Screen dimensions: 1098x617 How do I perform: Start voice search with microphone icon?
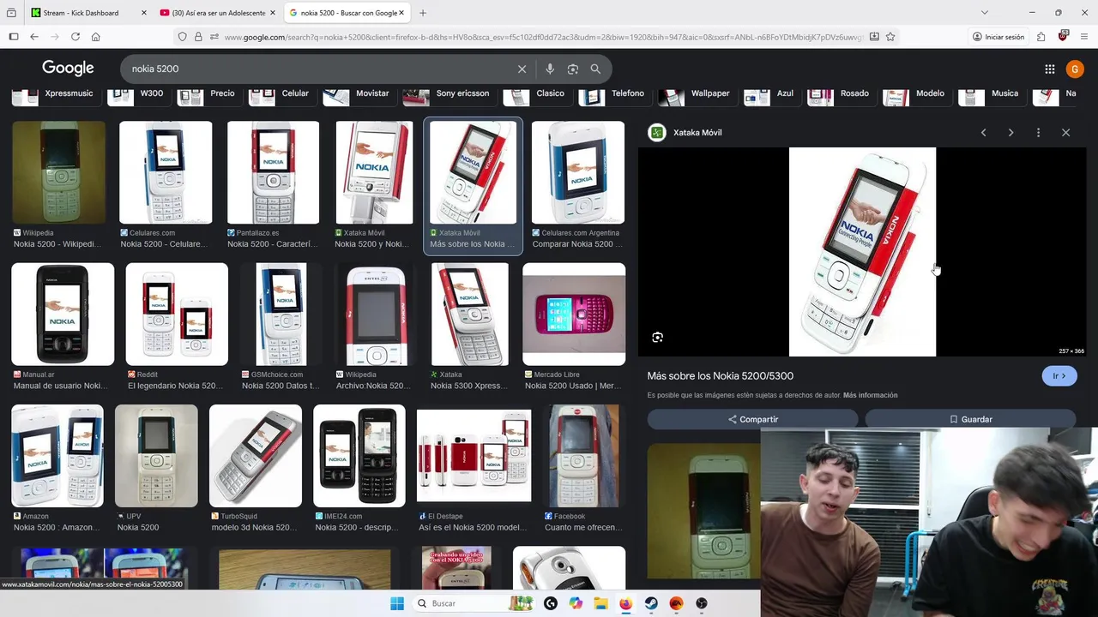[550, 69]
